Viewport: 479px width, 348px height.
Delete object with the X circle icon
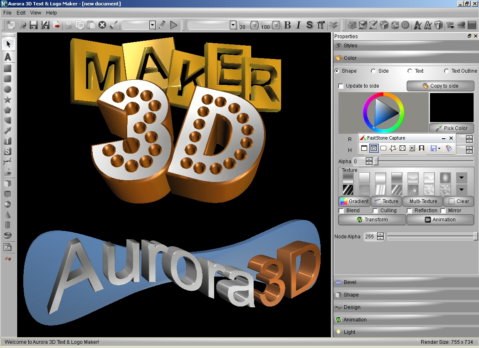(x=102, y=25)
